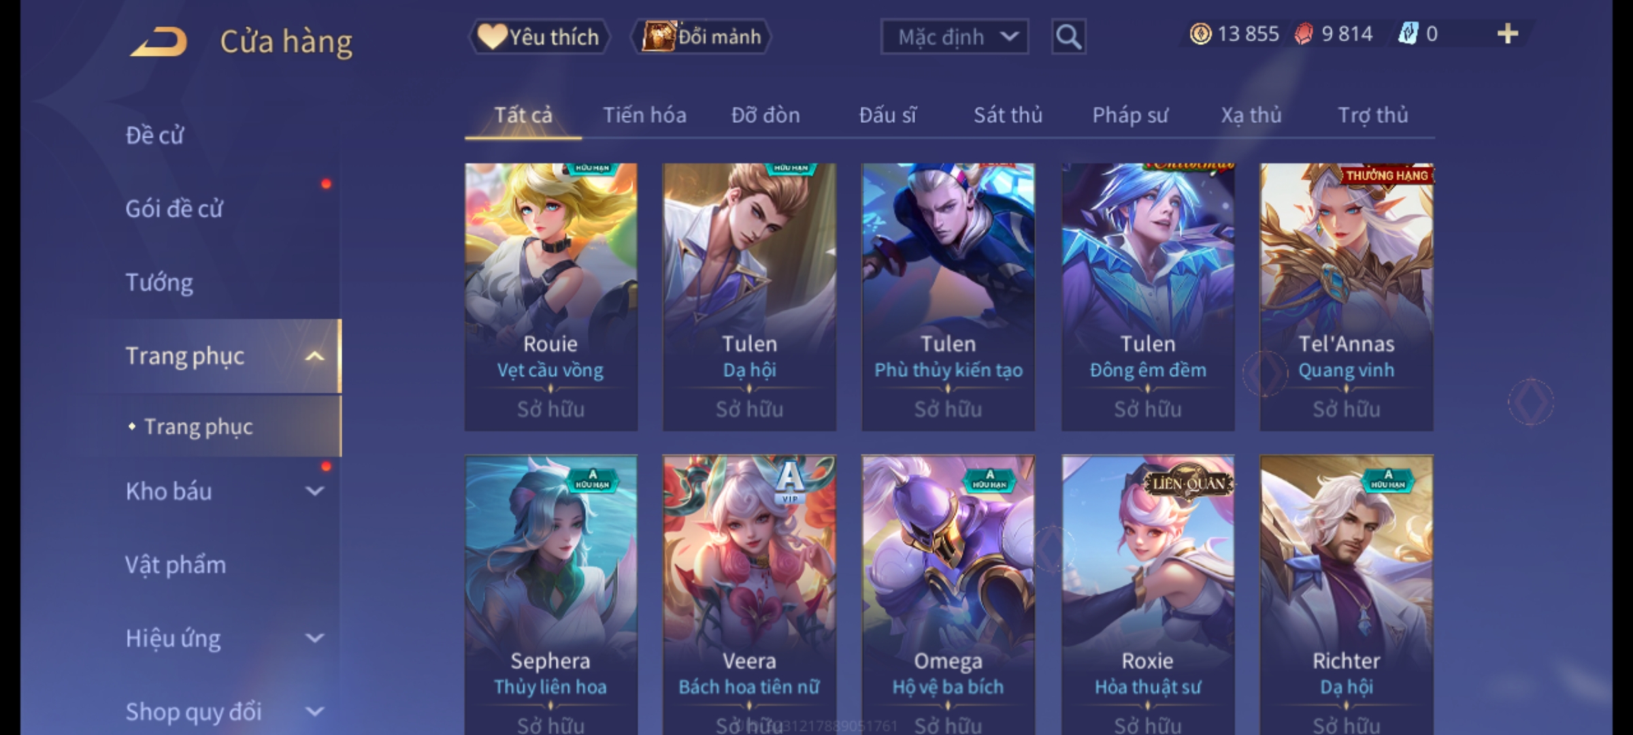This screenshot has height=735, width=1633.
Task: Open the search magnifier icon
Action: coord(1068,37)
